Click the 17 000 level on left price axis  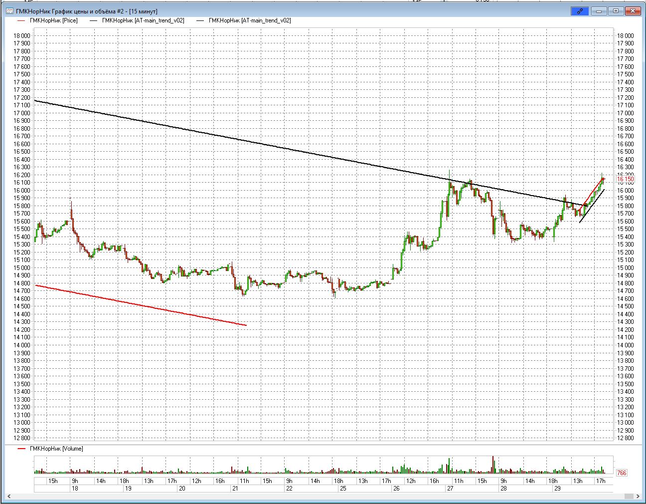point(21,113)
